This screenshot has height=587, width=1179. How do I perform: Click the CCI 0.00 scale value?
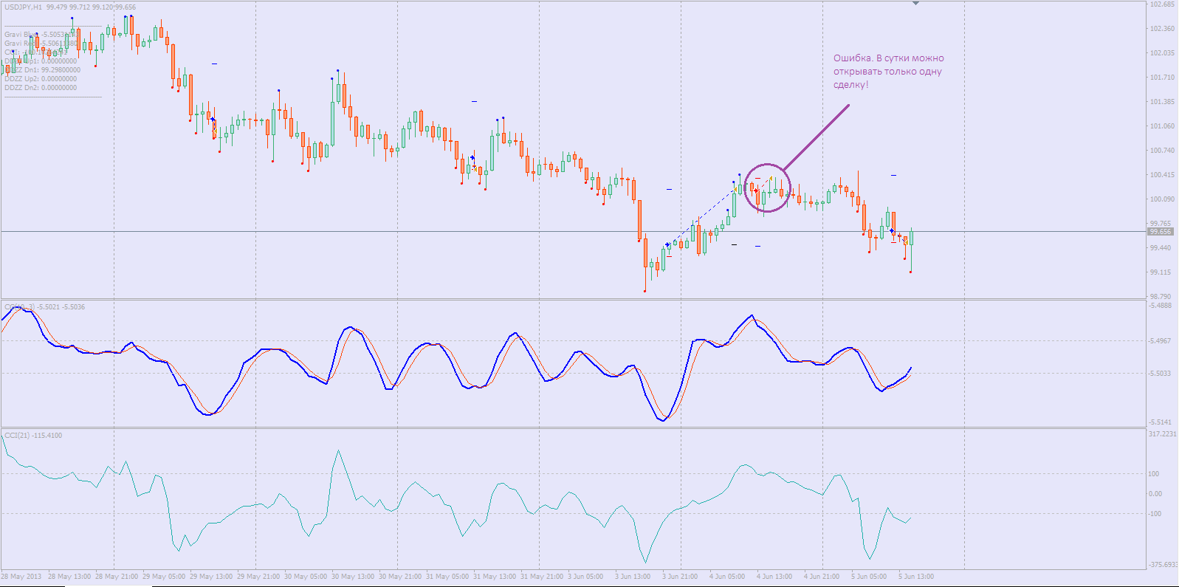[1155, 494]
